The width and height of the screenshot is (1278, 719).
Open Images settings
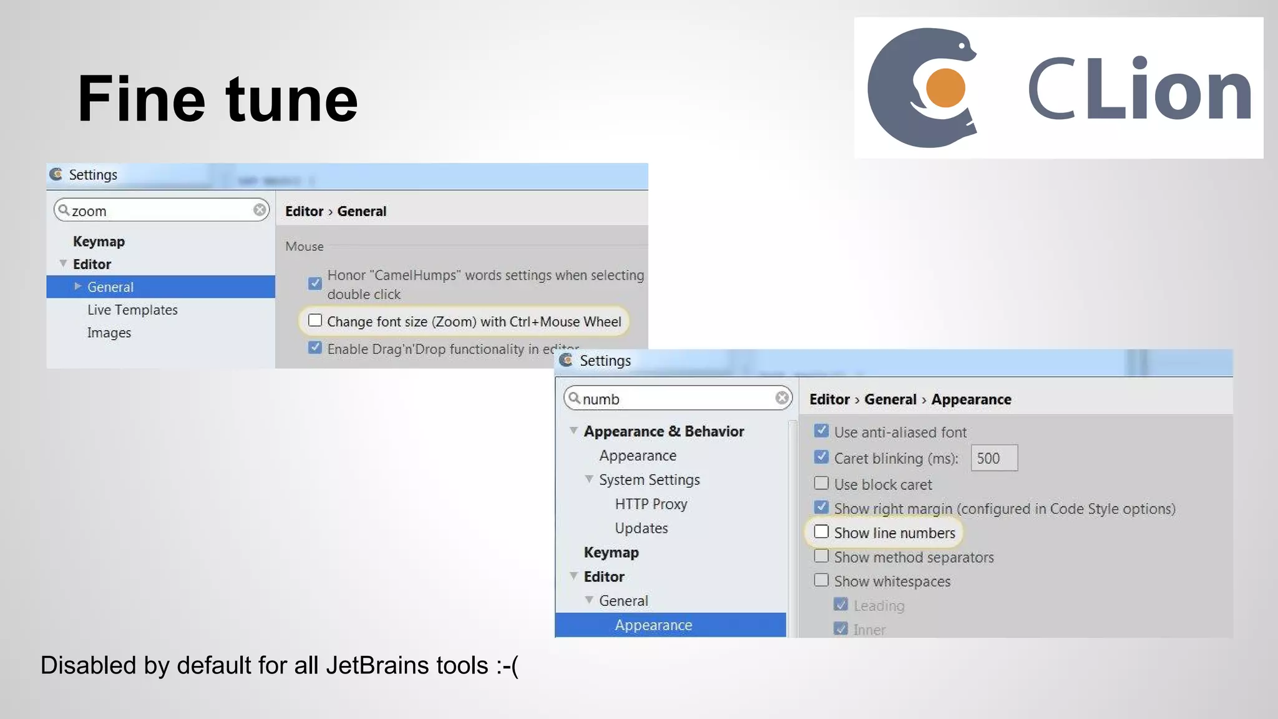coord(109,333)
